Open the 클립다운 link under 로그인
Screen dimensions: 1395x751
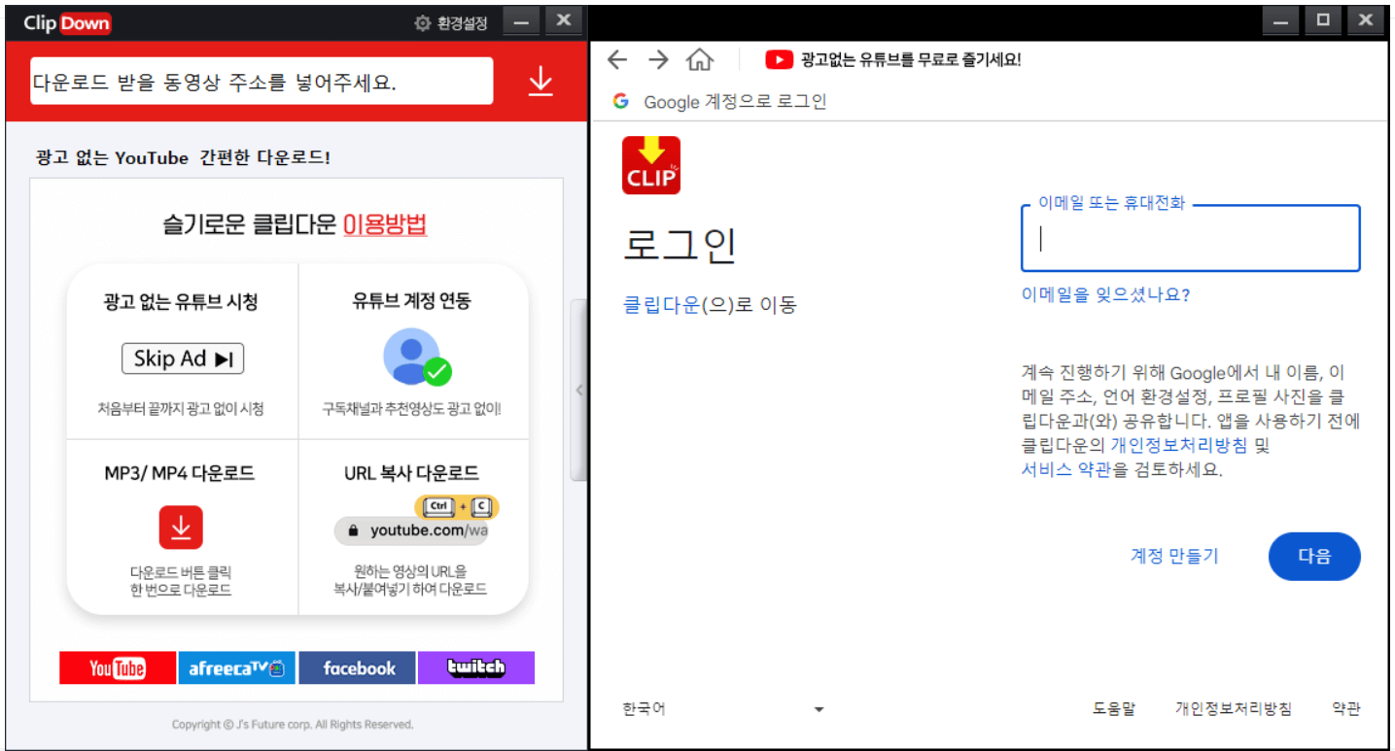click(661, 305)
